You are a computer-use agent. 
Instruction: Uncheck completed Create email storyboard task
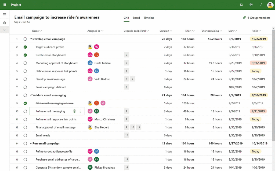[x=25, y=55]
